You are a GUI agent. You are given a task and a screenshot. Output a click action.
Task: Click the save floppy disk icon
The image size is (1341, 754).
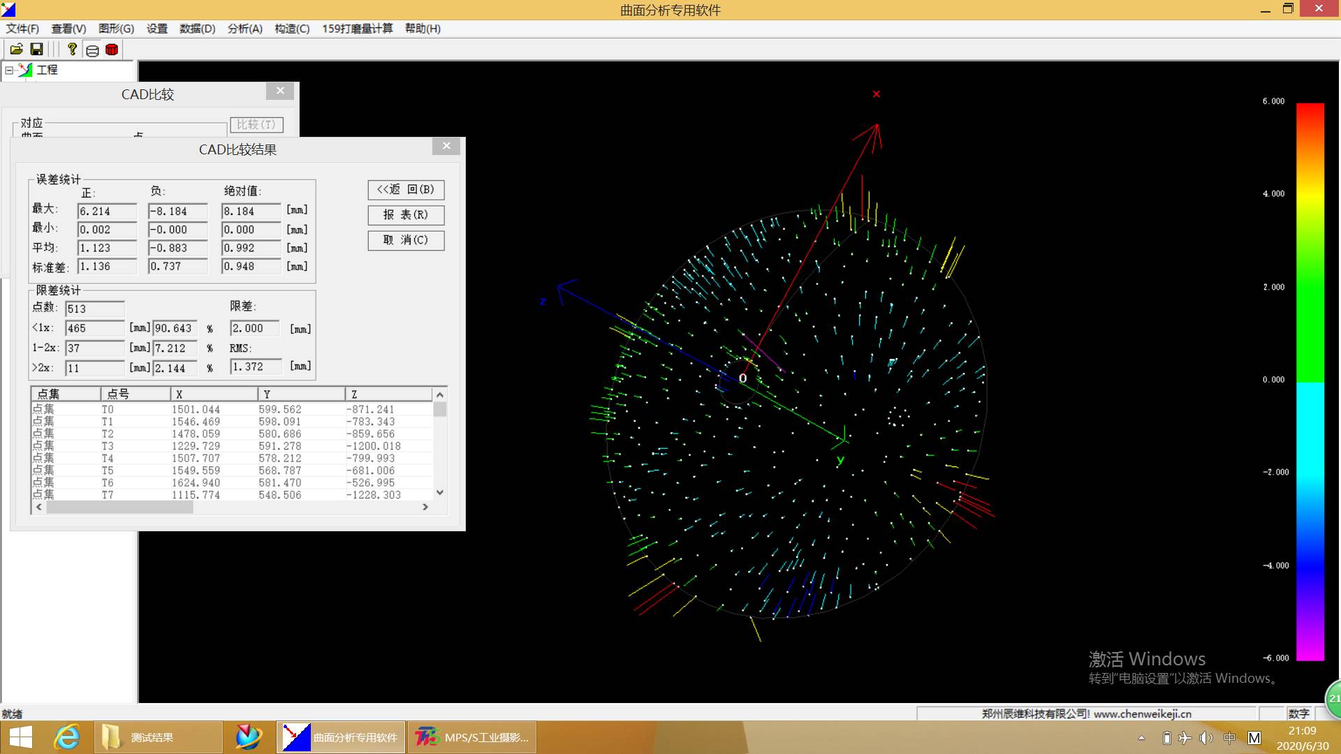coord(37,49)
